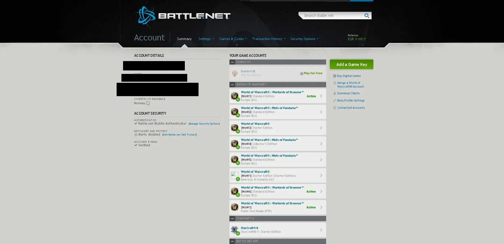Screen dimensions: 504x244
Task: Focus the Search Battle.net field
Action: tap(332, 16)
